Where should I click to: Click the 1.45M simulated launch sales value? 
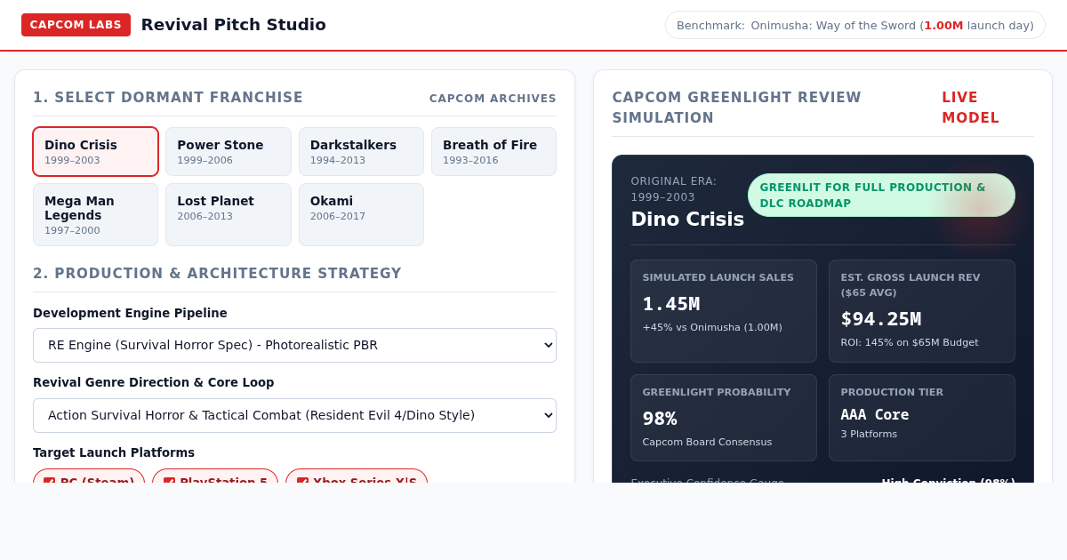pos(671,304)
